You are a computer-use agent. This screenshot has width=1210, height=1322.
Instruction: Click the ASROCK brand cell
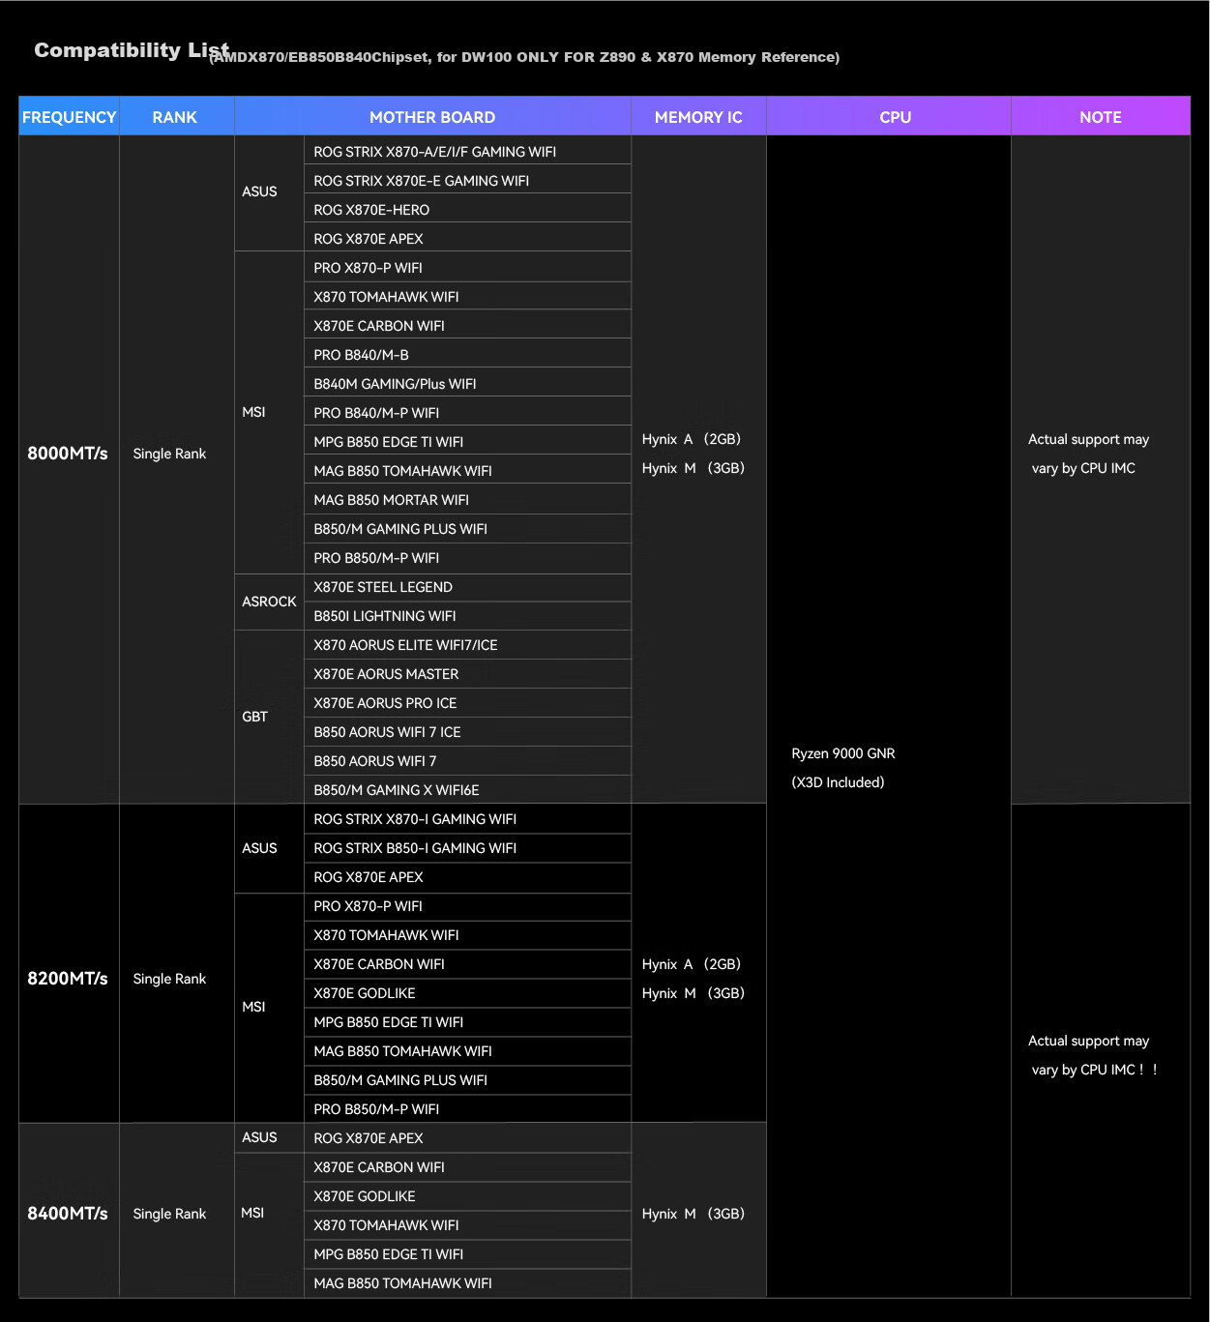coord(269,602)
